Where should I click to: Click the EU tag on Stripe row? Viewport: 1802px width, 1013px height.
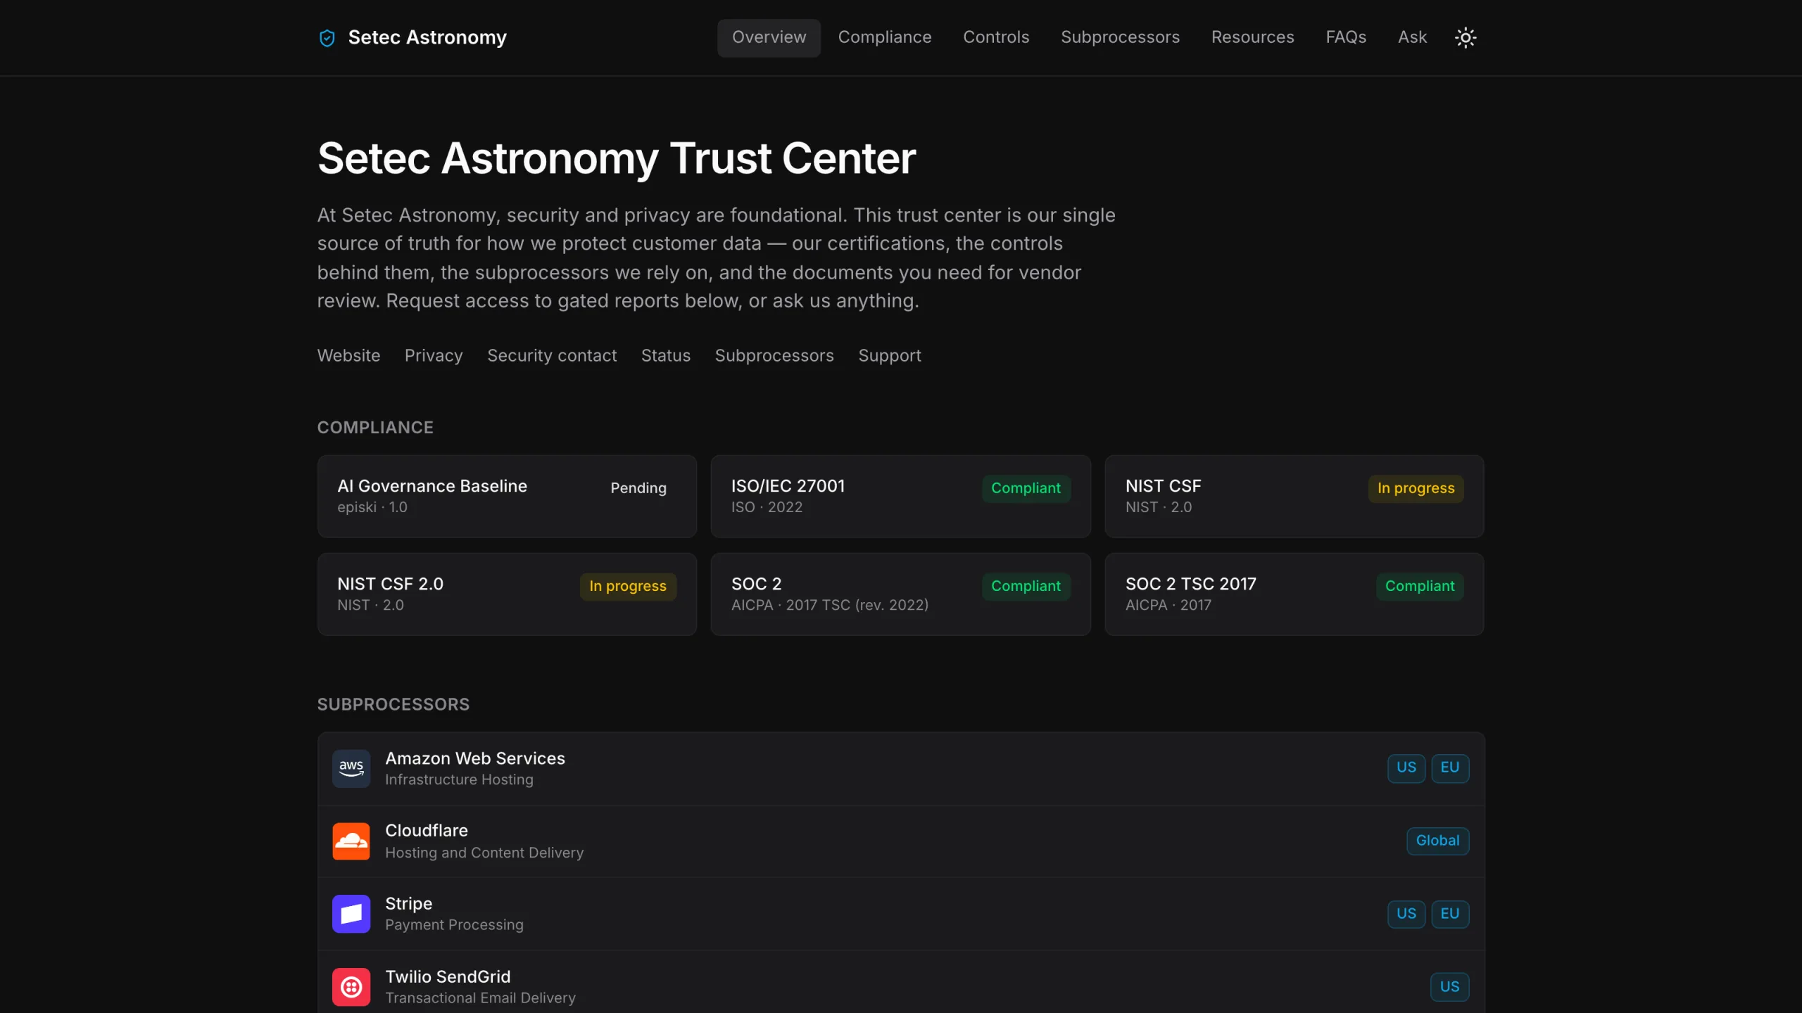pyautogui.click(x=1450, y=914)
